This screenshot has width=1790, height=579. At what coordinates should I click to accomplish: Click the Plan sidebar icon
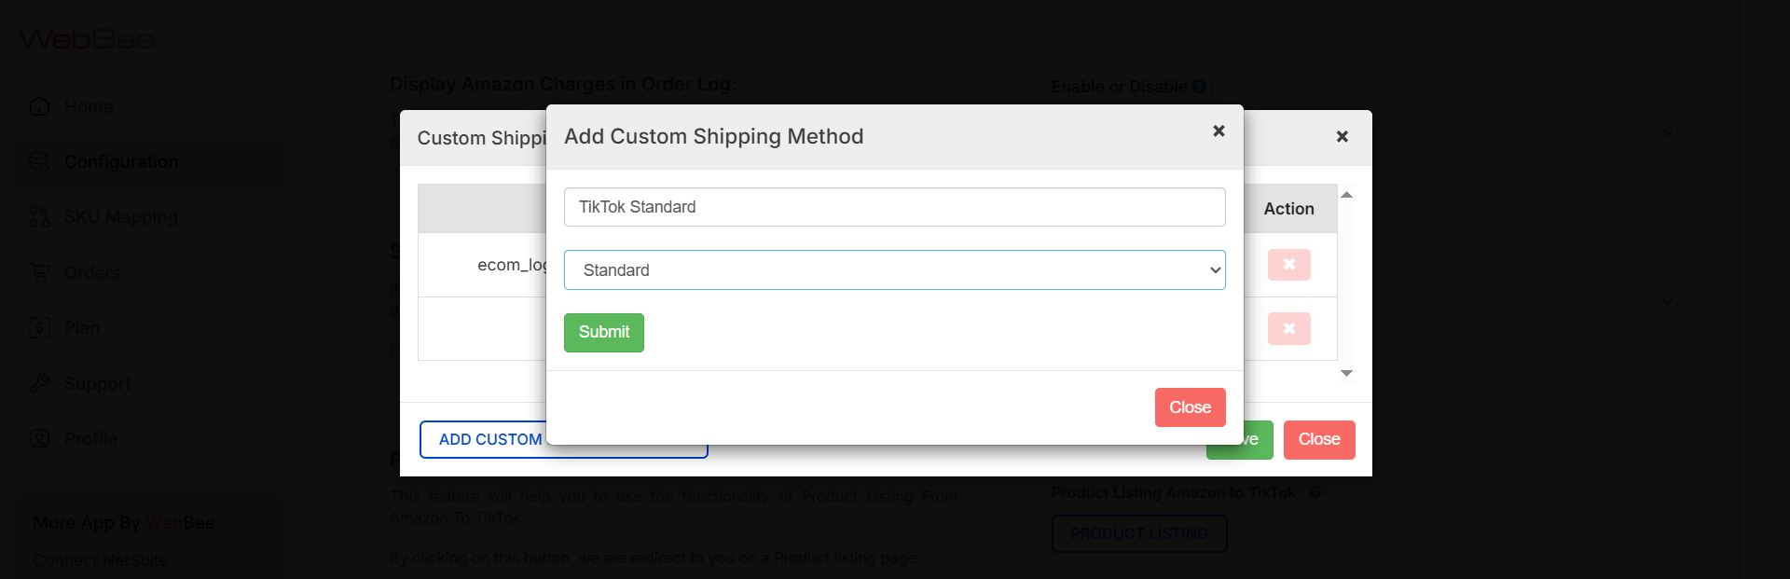pos(39,327)
